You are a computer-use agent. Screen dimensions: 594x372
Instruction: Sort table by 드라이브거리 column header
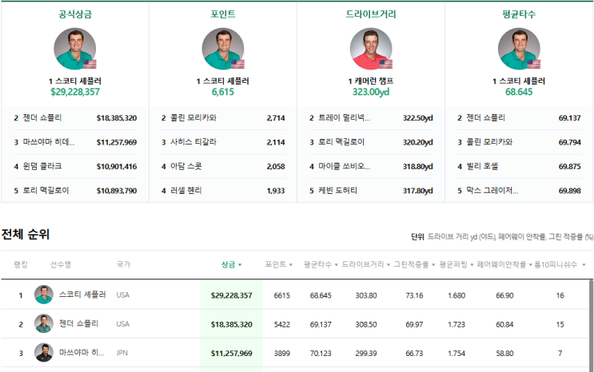pyautogui.click(x=365, y=264)
